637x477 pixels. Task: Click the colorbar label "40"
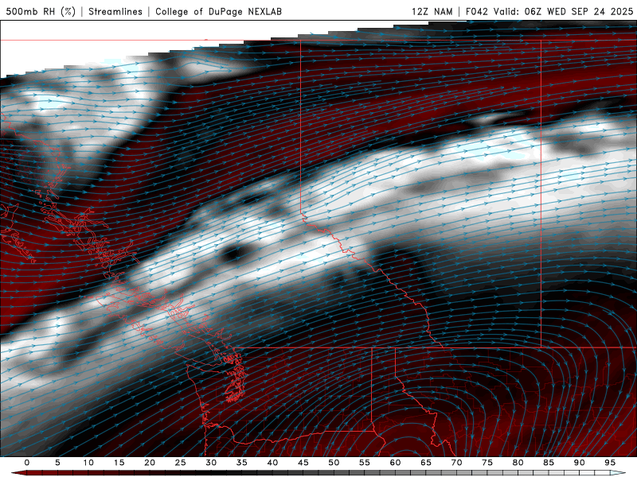point(272,463)
